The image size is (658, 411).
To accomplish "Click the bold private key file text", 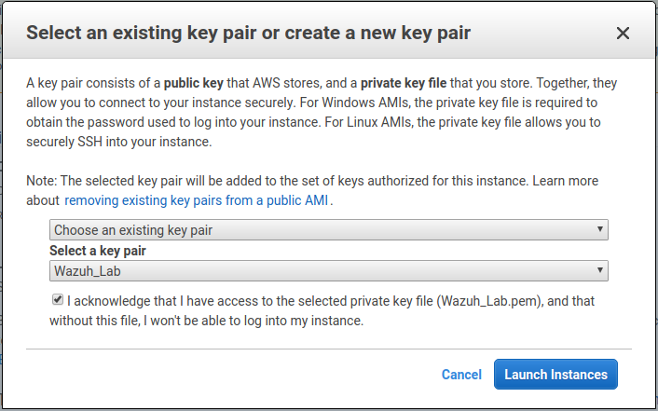I will tap(404, 83).
